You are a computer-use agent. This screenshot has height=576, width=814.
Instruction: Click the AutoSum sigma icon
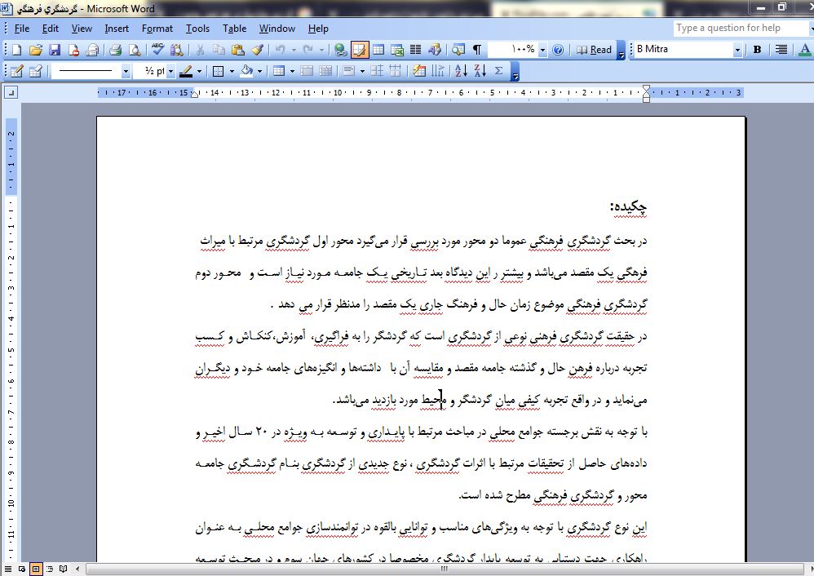499,71
